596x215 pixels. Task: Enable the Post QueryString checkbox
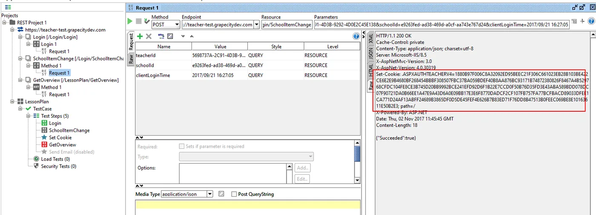click(x=234, y=194)
